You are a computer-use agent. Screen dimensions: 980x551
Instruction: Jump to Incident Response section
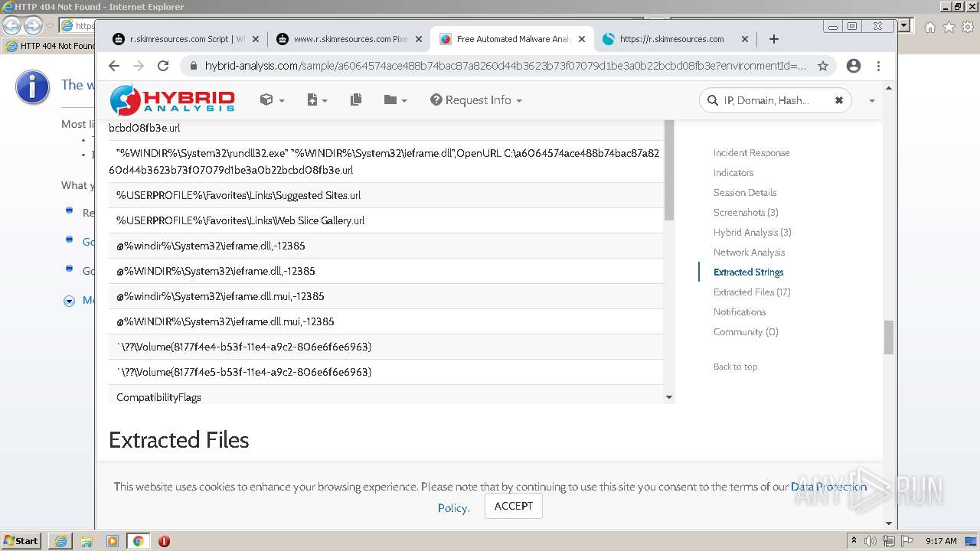[751, 153]
